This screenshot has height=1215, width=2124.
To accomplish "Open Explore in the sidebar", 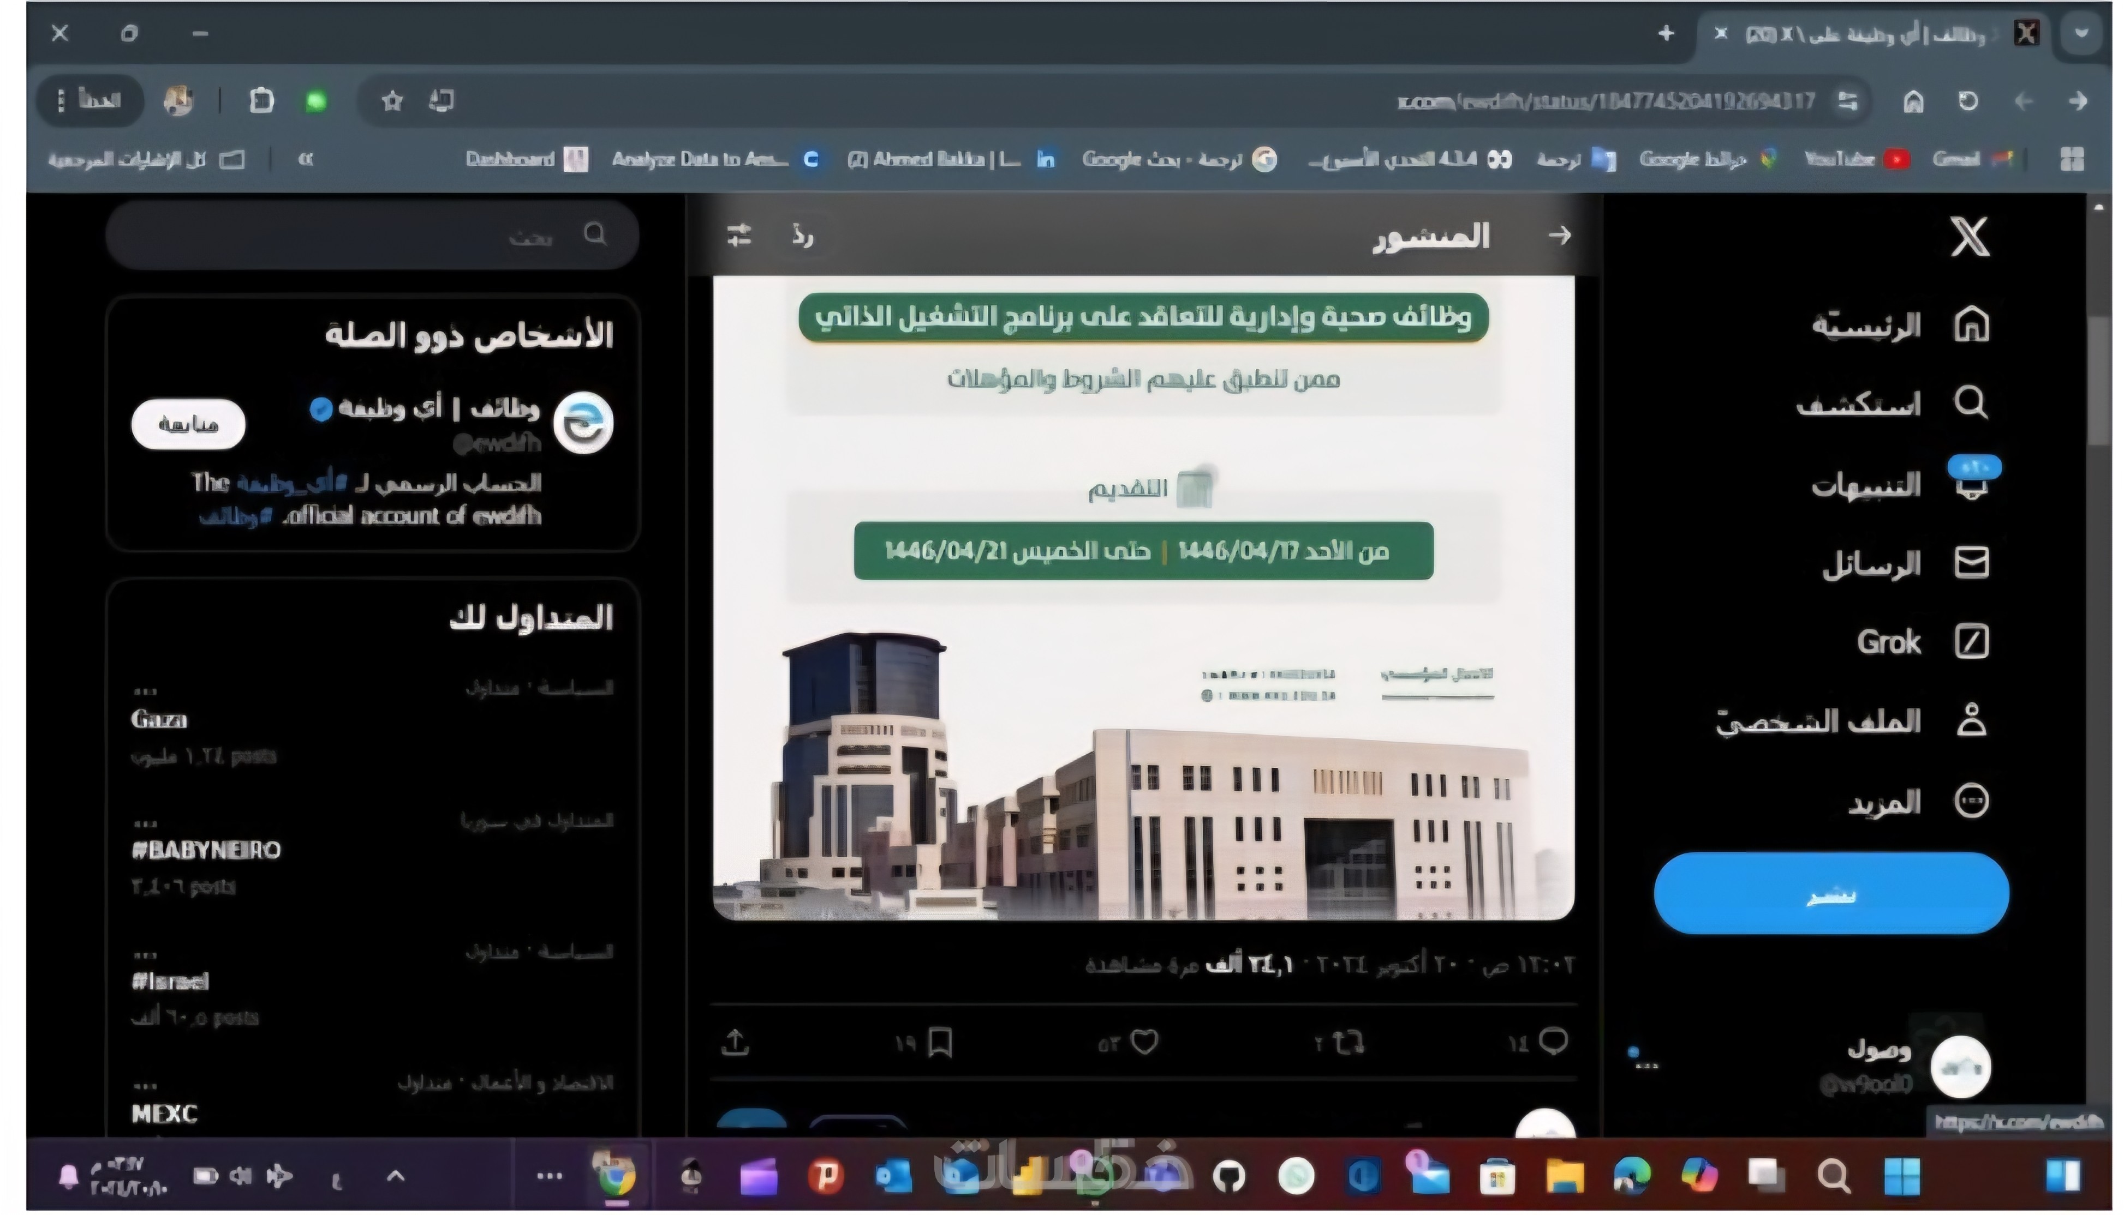I will tap(1971, 403).
